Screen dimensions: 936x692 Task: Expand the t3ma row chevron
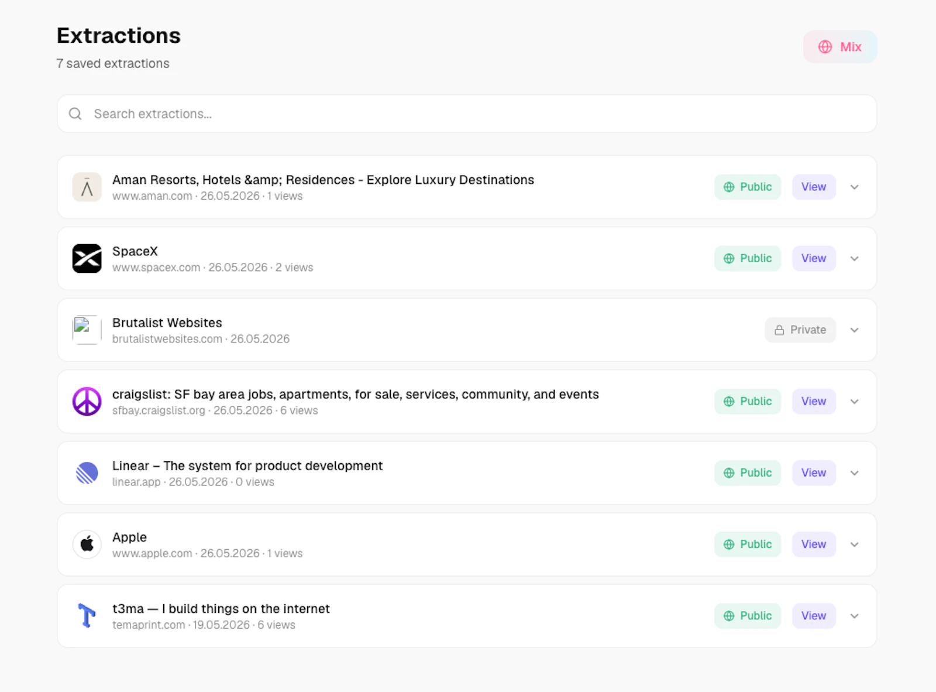point(855,616)
